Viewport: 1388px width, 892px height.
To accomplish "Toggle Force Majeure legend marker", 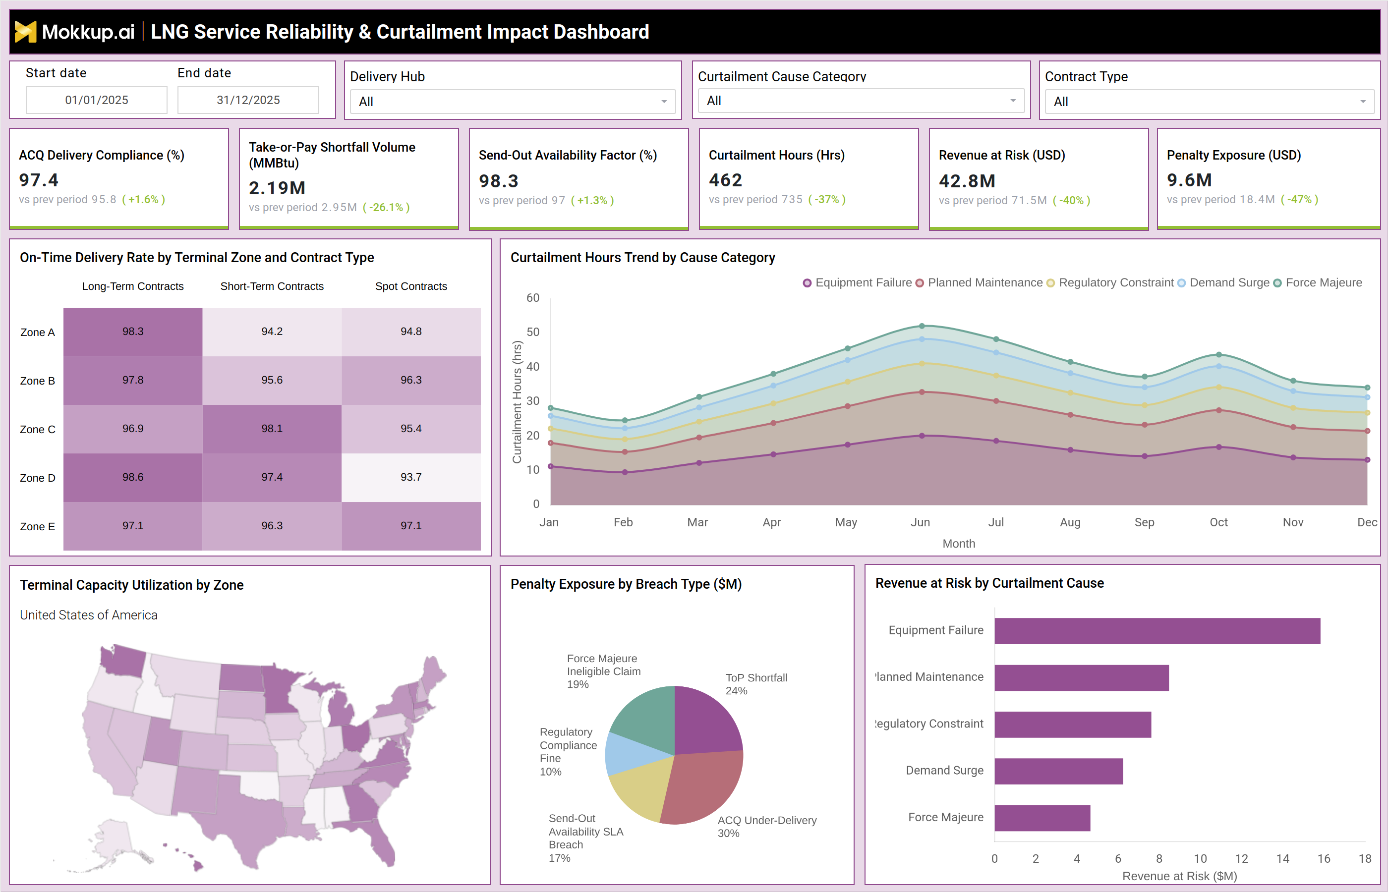I will (x=1277, y=282).
